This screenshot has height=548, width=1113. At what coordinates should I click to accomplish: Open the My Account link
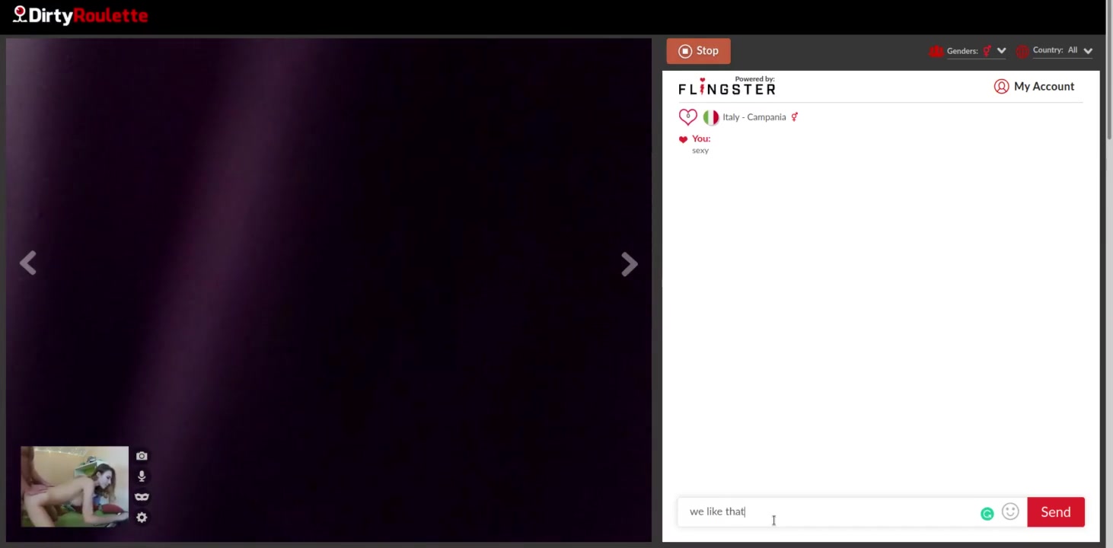(1034, 86)
